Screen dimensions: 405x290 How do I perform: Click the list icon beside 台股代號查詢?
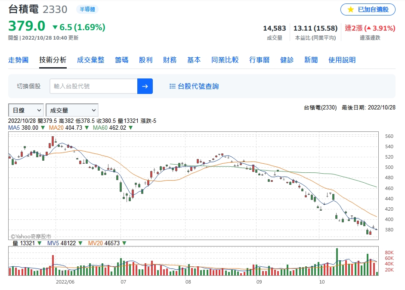click(172, 86)
